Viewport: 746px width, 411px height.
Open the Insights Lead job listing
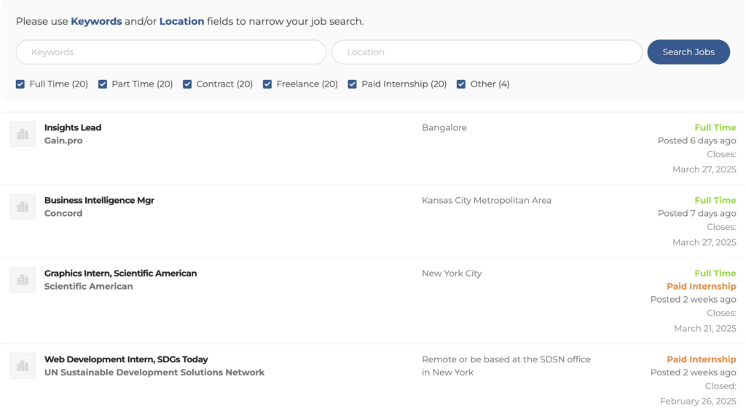[x=73, y=127]
